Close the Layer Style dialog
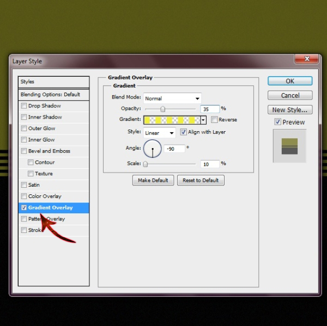Image resolution: width=327 pixels, height=326 pixels. pos(306,59)
